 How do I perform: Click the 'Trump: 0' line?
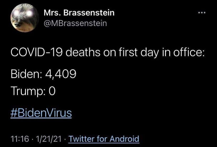click(33, 91)
